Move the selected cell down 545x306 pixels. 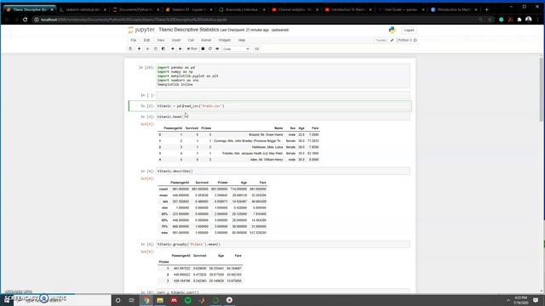coord(180,49)
